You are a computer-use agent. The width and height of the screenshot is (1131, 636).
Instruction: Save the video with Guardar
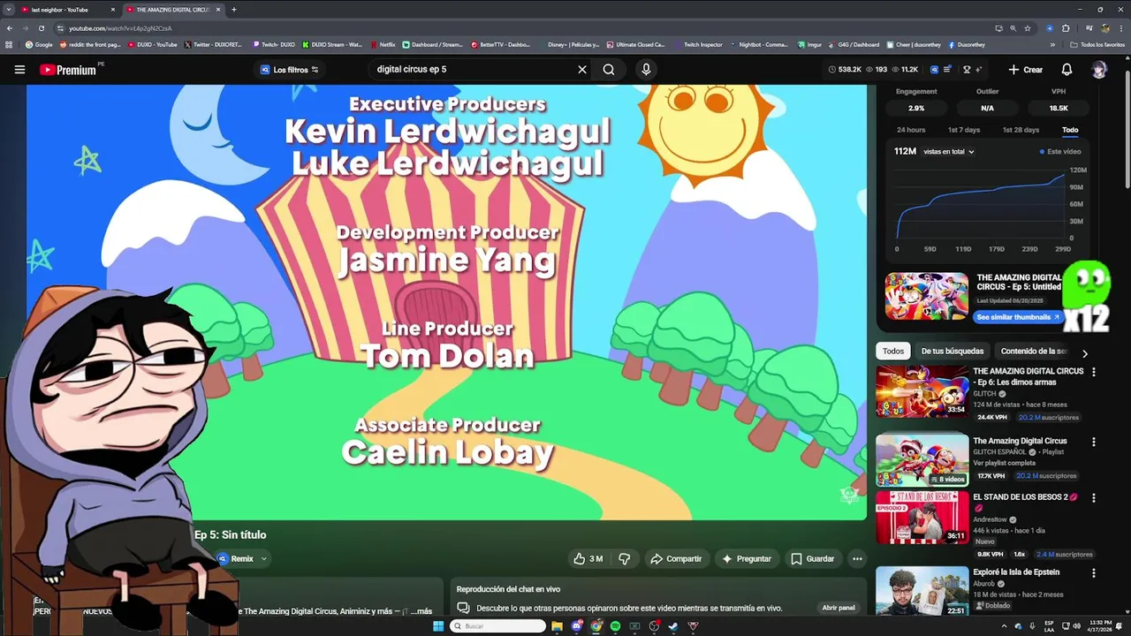click(x=813, y=558)
